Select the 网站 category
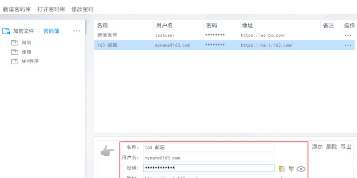This screenshot has height=178, width=357. [26, 42]
